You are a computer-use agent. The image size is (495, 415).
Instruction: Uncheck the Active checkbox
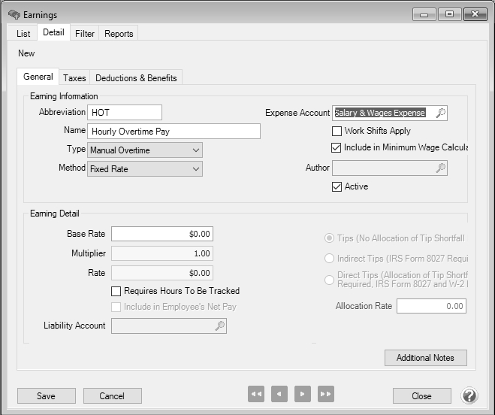click(337, 186)
